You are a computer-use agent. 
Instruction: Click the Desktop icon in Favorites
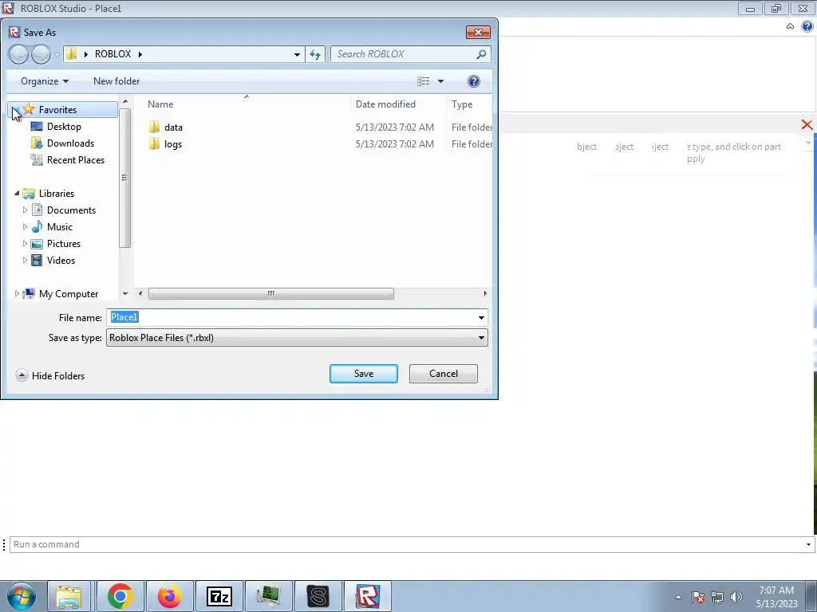tap(37, 127)
